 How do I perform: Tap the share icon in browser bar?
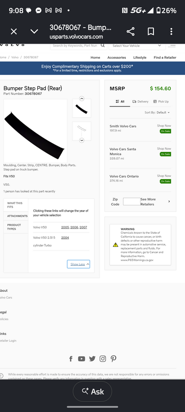pos(130,32)
